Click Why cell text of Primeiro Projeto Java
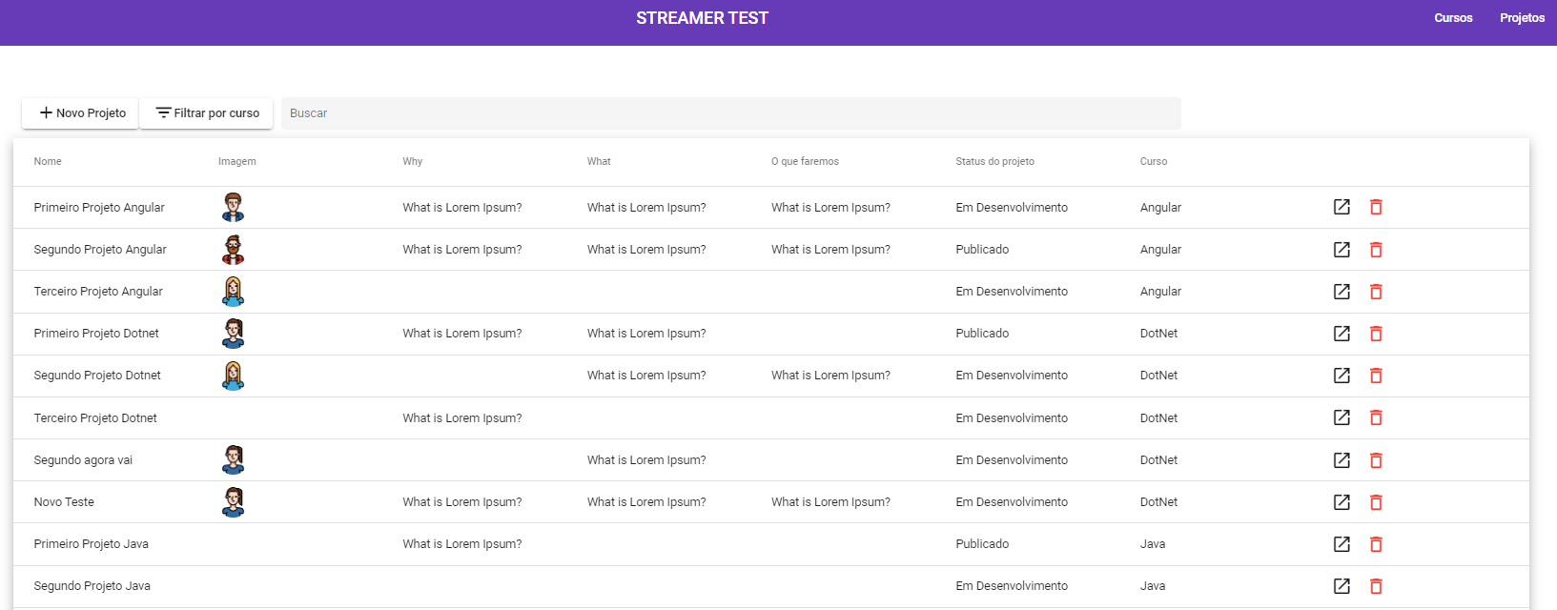The image size is (1557, 610). pos(462,543)
